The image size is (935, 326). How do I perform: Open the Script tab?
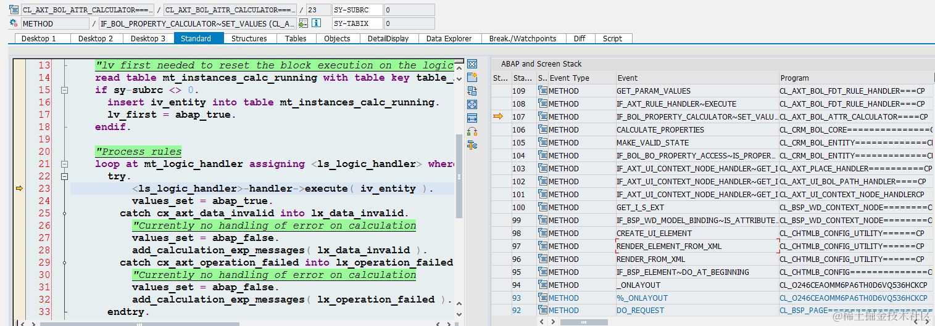click(613, 38)
